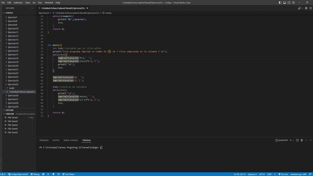The width and height of the screenshot is (313, 176).
Task: Open customize layout icon in title bar
Action: (293, 2)
